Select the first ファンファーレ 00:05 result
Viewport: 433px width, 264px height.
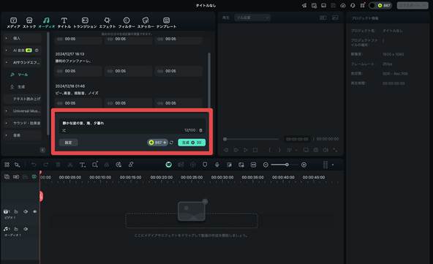[x=78, y=71]
